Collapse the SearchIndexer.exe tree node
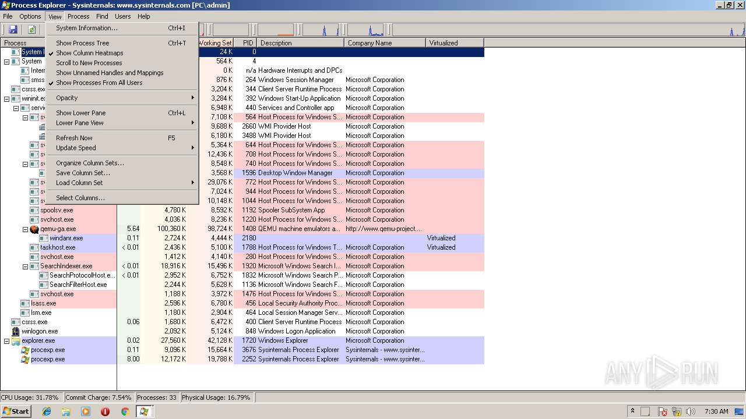746x419 pixels. tap(25, 266)
